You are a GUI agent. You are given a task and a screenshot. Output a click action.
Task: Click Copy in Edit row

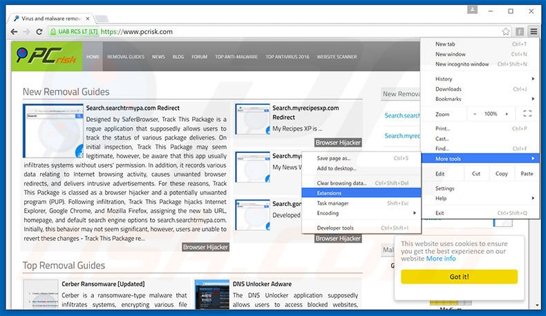click(502, 174)
